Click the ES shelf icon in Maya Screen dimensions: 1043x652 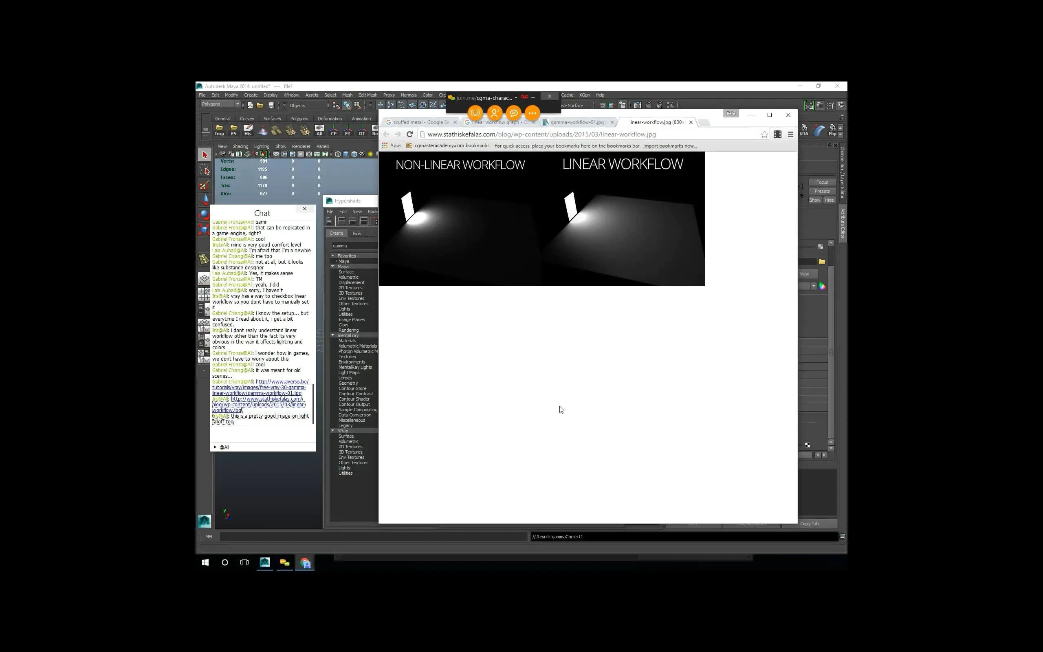(x=233, y=130)
